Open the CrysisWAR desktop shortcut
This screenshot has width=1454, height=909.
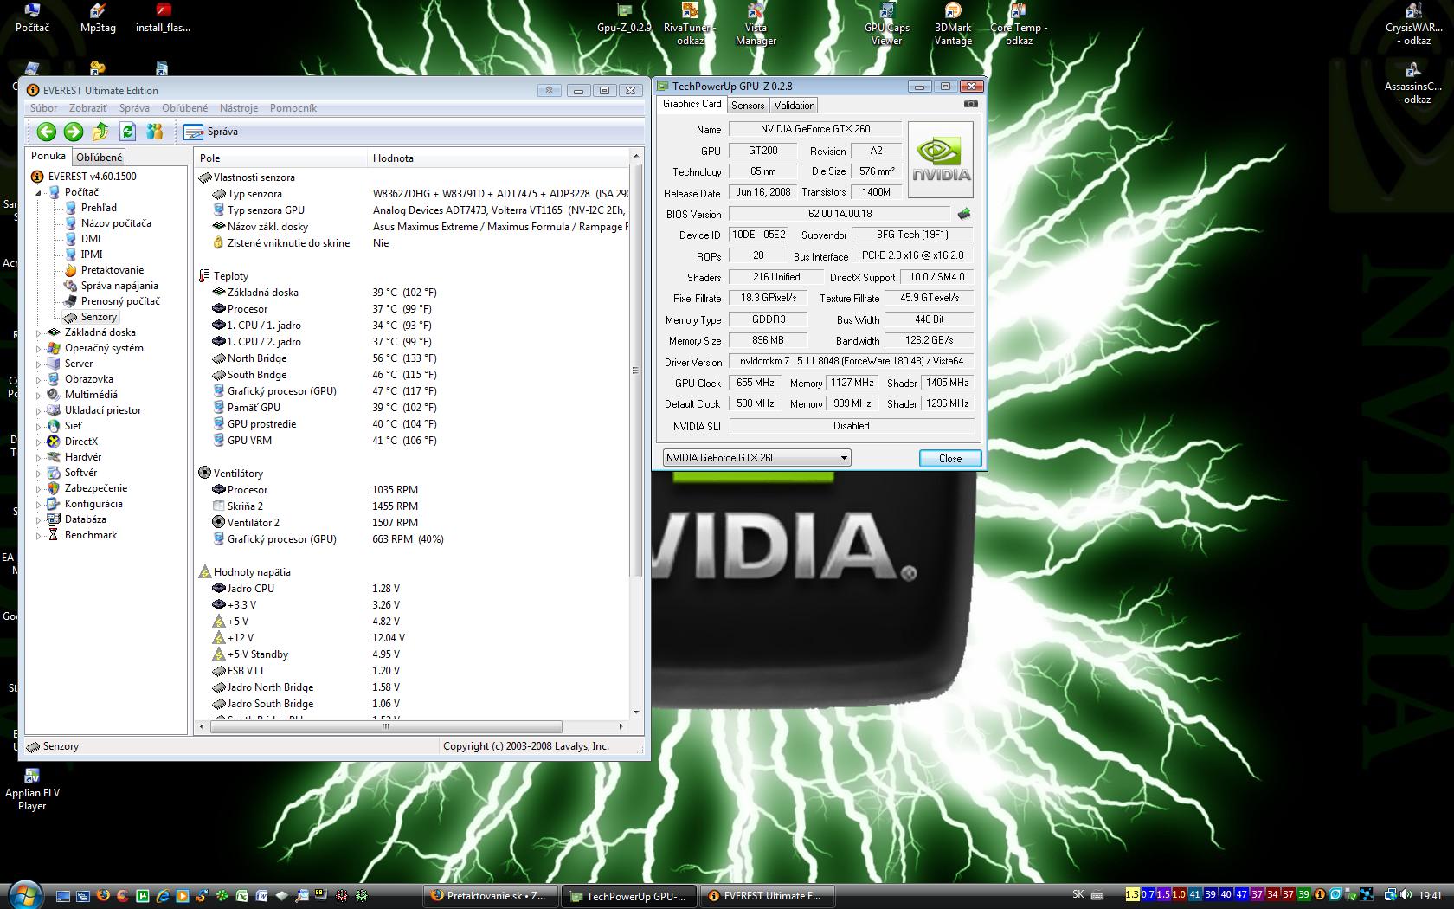(x=1413, y=24)
